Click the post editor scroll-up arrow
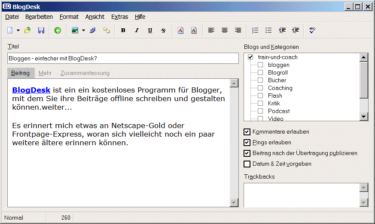 point(234,83)
